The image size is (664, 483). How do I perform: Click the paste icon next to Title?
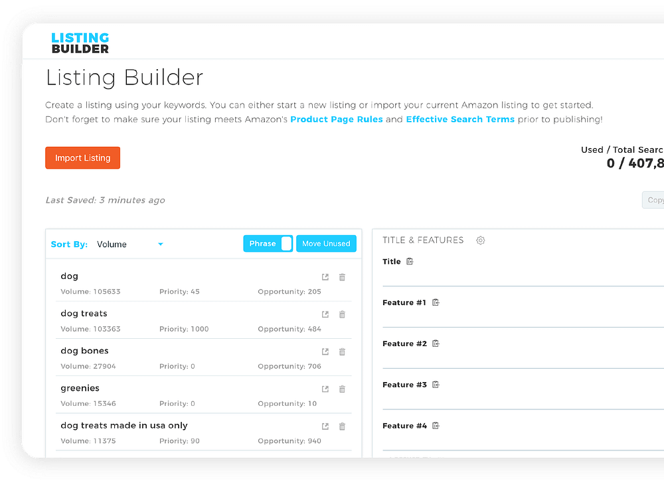coord(410,262)
